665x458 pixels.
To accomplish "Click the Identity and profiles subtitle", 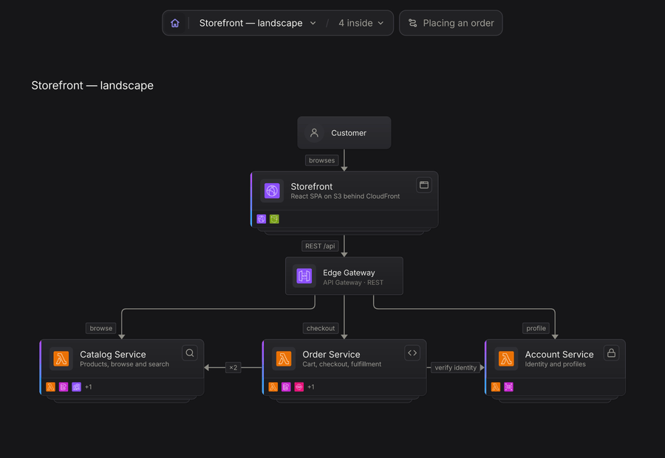I will point(555,364).
